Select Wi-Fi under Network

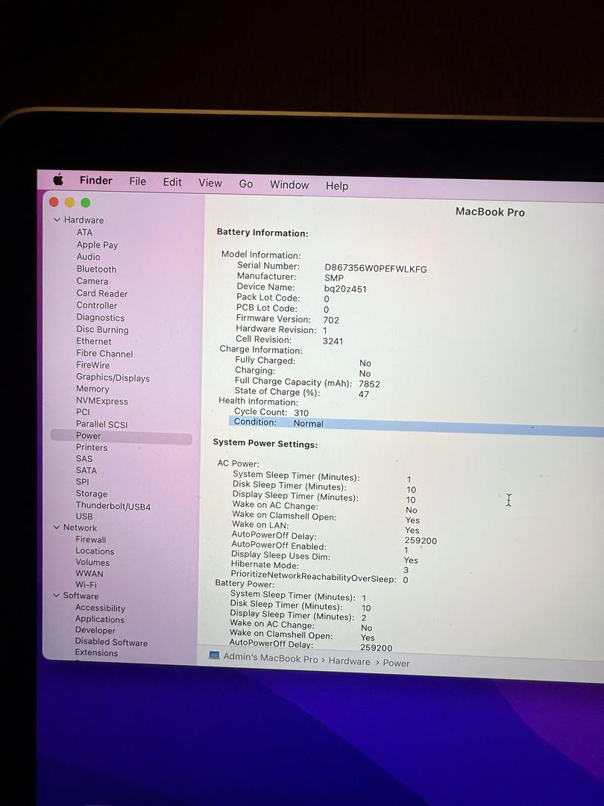[x=86, y=584]
